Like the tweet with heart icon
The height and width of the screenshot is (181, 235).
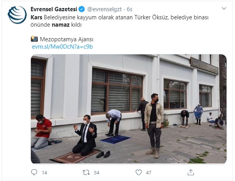(139, 173)
